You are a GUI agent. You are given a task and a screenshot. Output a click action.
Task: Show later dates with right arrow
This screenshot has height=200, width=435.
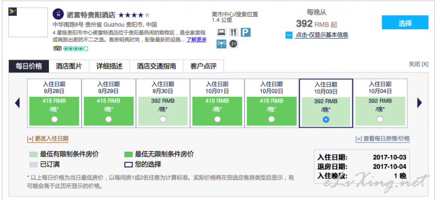[x=419, y=103]
